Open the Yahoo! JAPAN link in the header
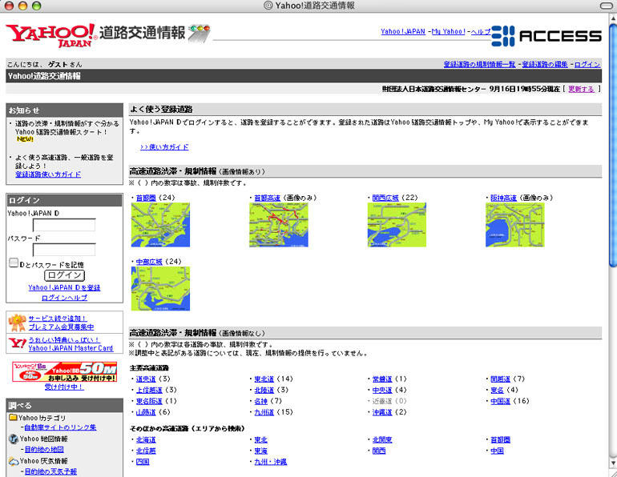Viewport: 617px width, 477px height. pos(403,31)
